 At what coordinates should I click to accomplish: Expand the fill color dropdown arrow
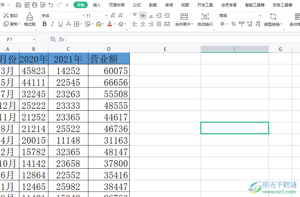(103, 24)
